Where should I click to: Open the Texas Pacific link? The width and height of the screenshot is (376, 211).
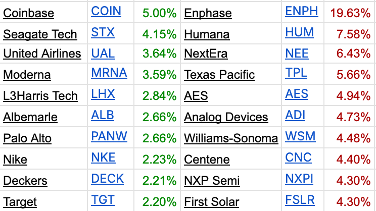(219, 75)
